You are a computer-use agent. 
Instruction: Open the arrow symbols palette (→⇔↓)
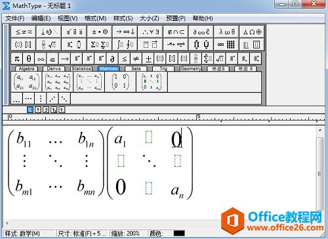[125, 32]
